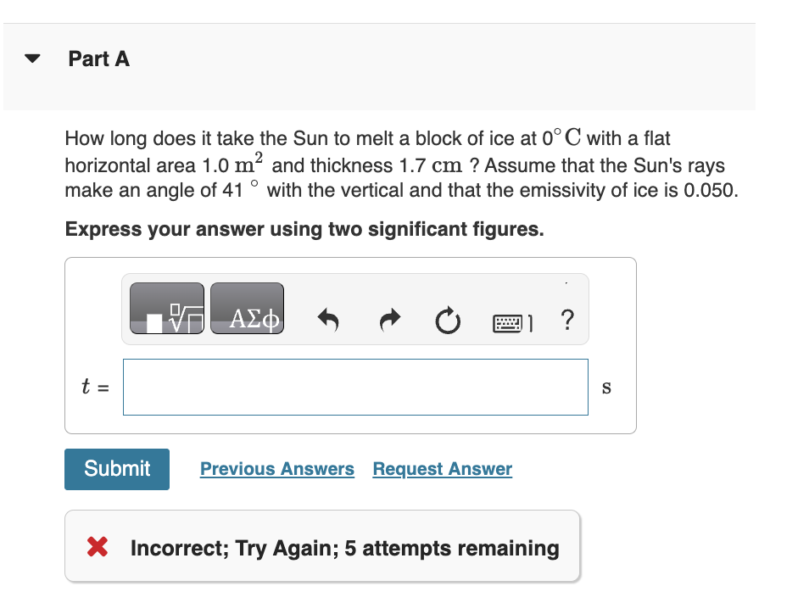
Task: Click the Part A disclosure triangle
Action: tap(31, 58)
